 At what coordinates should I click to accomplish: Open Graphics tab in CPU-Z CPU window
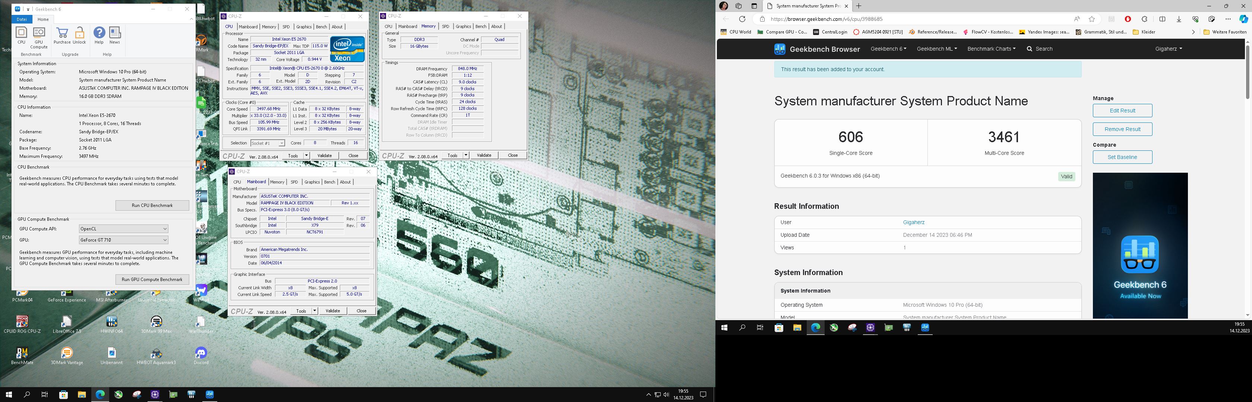pyautogui.click(x=304, y=27)
